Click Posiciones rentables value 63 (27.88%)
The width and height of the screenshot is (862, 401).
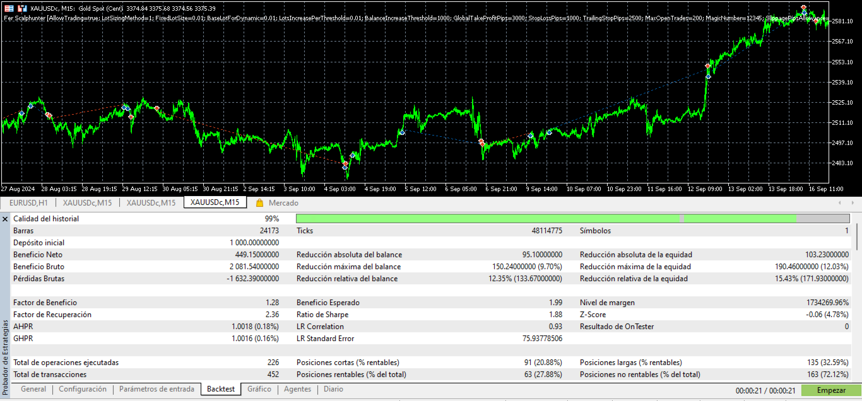pyautogui.click(x=543, y=375)
